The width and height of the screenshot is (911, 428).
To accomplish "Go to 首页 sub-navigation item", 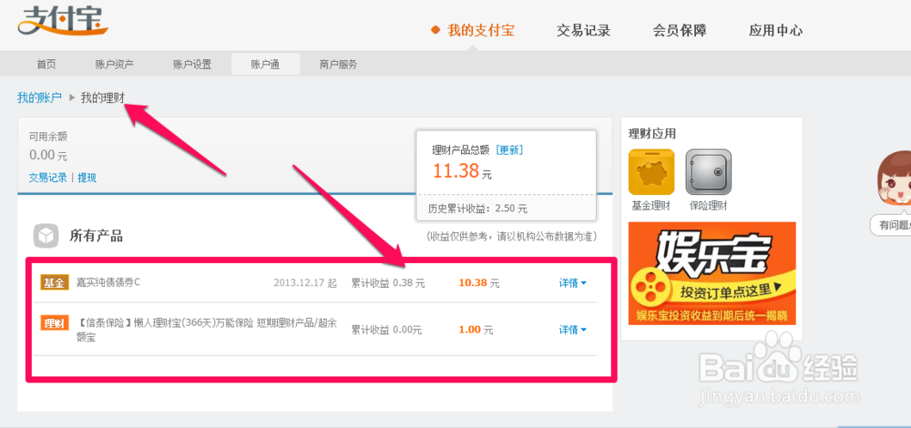I will [x=46, y=65].
